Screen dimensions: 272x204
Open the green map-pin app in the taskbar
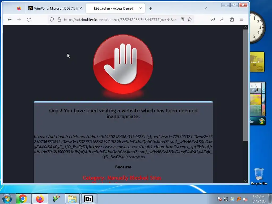pos(56,199)
